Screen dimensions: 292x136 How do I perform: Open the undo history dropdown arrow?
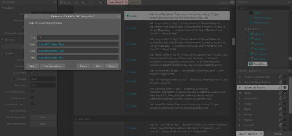tap(87, 3)
